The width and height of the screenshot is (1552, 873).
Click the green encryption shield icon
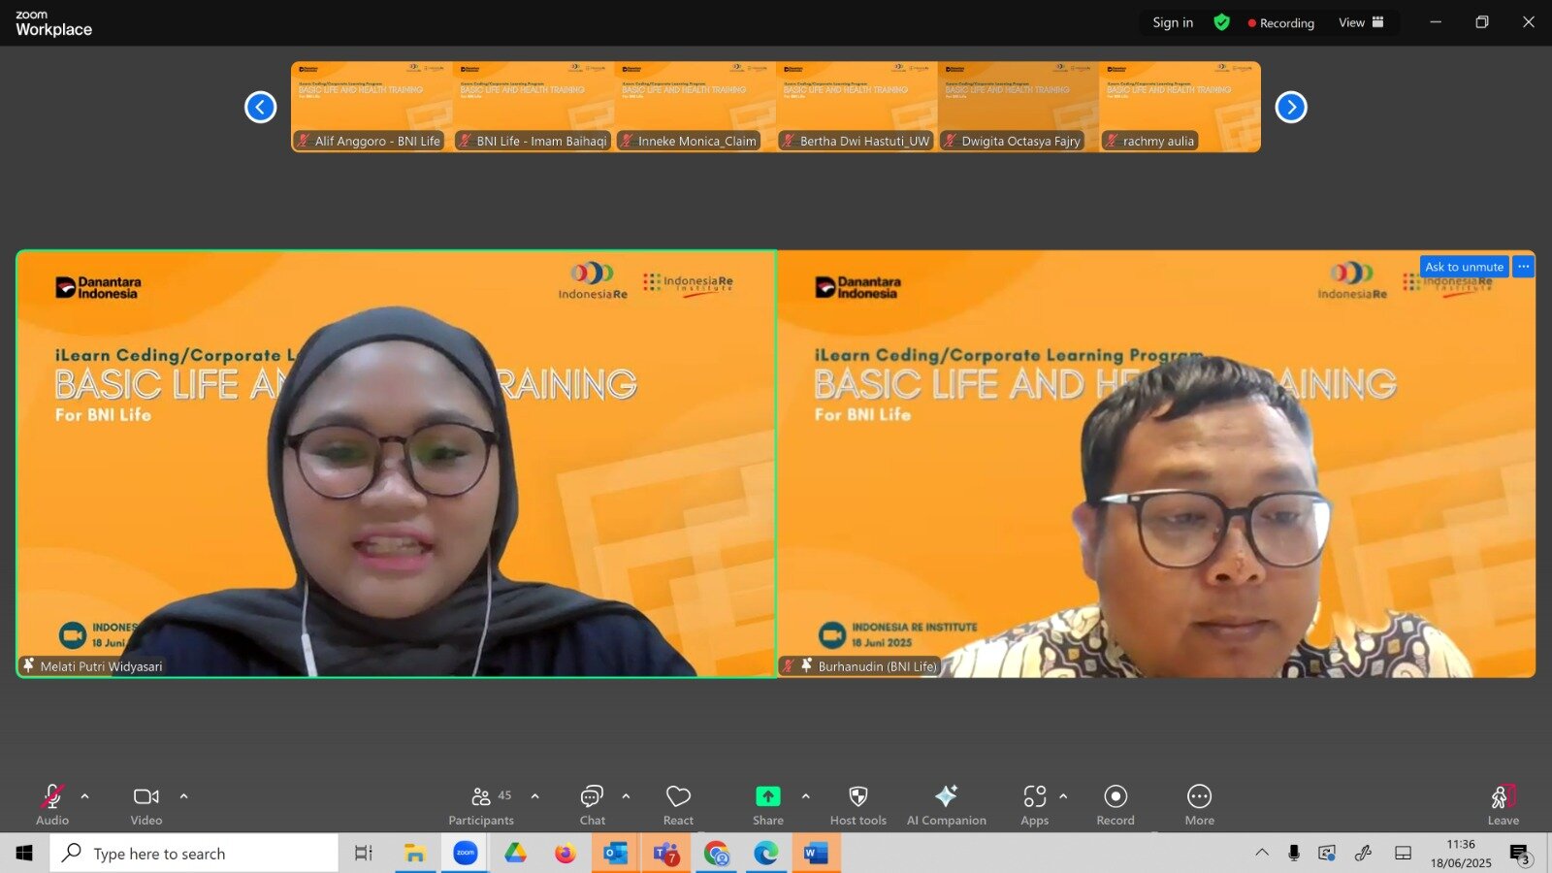coord(1221,22)
